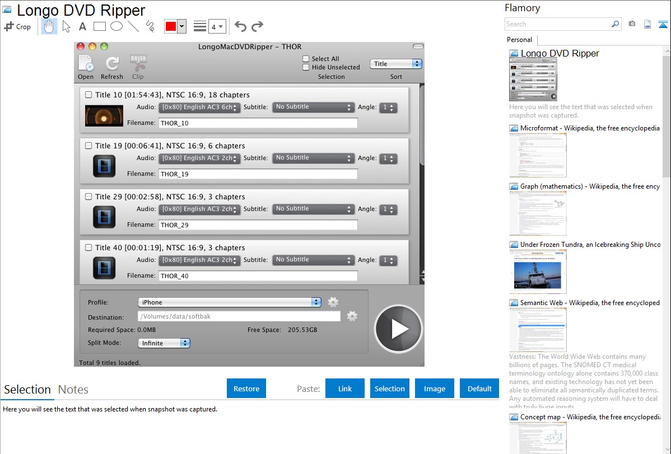Click the title list vertical scrollbar
The width and height of the screenshot is (671, 454).
coord(422,125)
